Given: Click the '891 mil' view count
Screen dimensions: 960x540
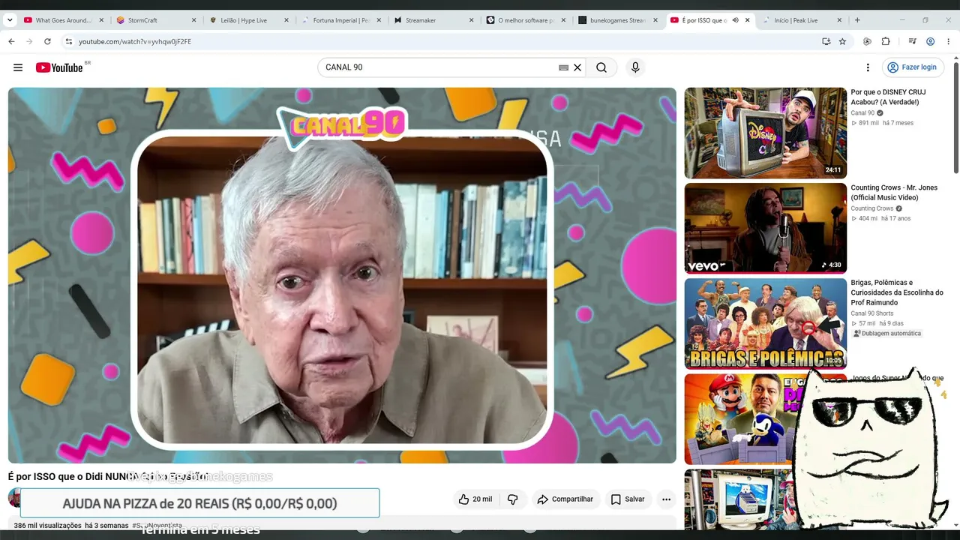Looking at the screenshot, I should tap(868, 123).
